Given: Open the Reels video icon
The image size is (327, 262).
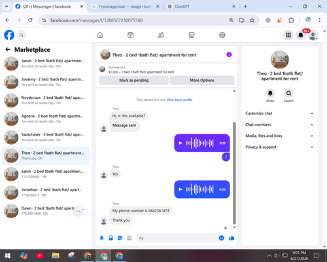Looking at the screenshot, I should coord(130,35).
